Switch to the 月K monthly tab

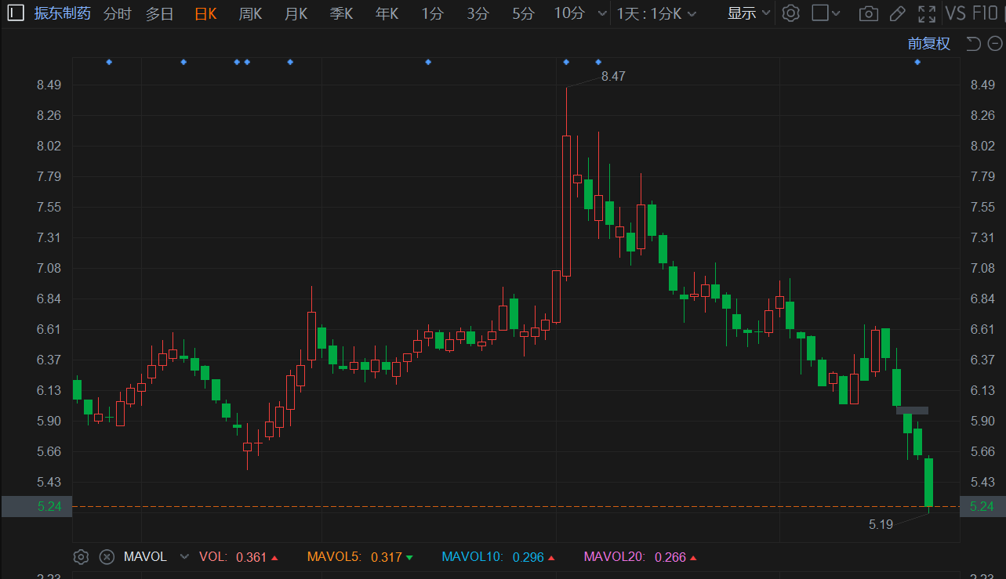[x=296, y=13]
